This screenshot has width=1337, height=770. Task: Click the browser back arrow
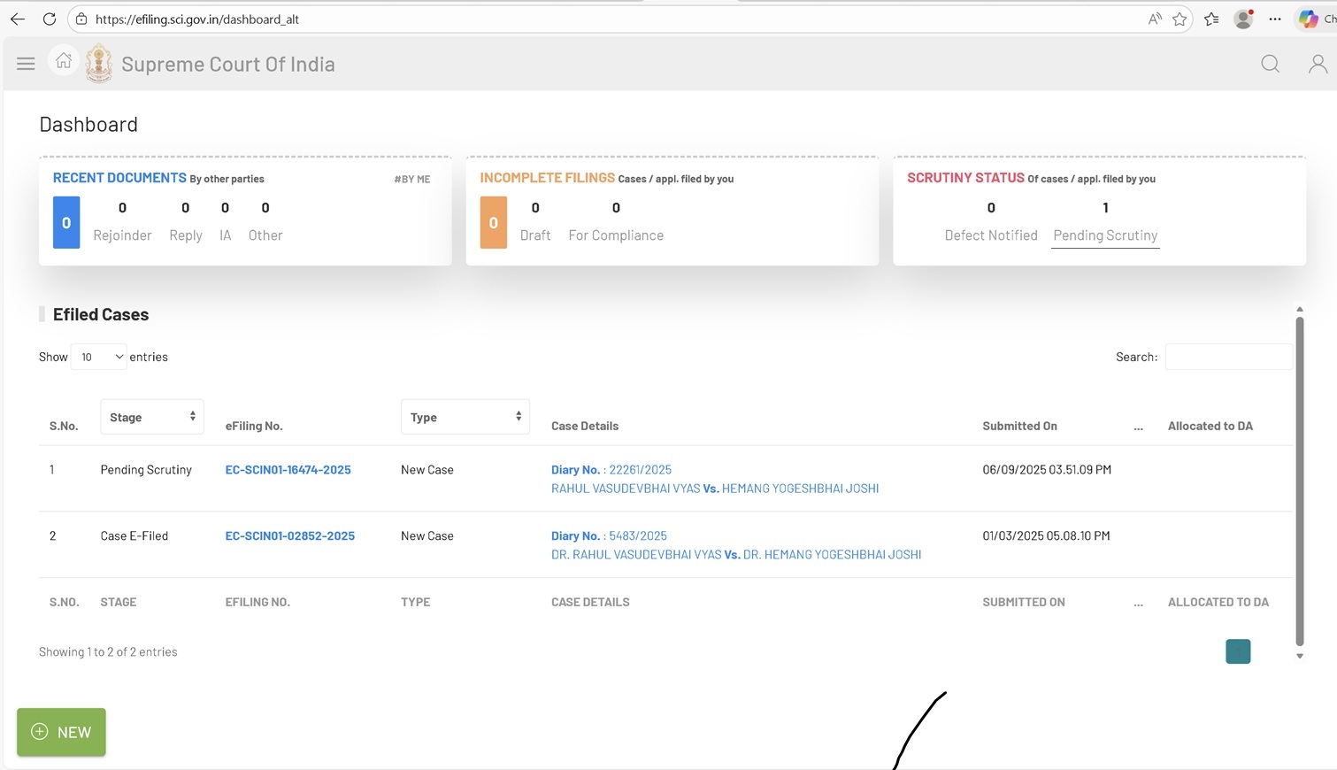coord(18,19)
